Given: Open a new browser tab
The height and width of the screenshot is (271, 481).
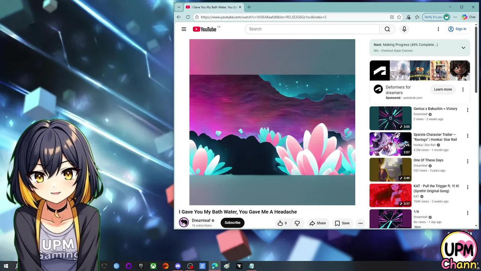Looking at the screenshot, I should [x=249, y=7].
